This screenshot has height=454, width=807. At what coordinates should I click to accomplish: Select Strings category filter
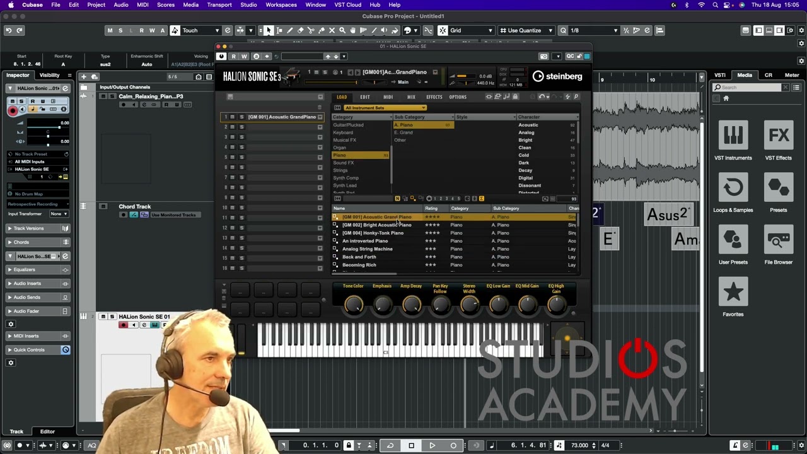340,170
